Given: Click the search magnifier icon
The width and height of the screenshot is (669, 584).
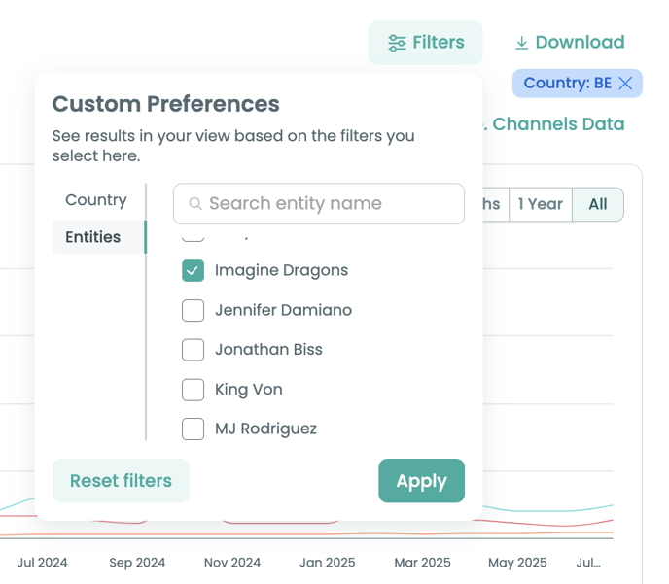Looking at the screenshot, I should click(195, 204).
